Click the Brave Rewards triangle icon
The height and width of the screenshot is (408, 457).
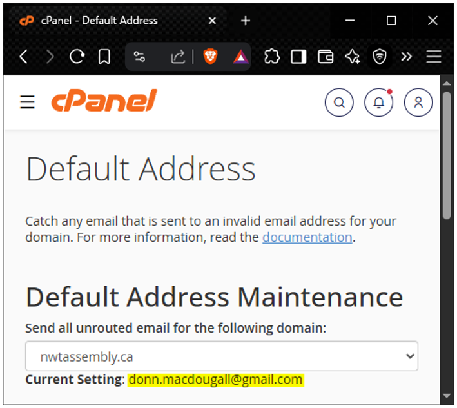click(240, 57)
